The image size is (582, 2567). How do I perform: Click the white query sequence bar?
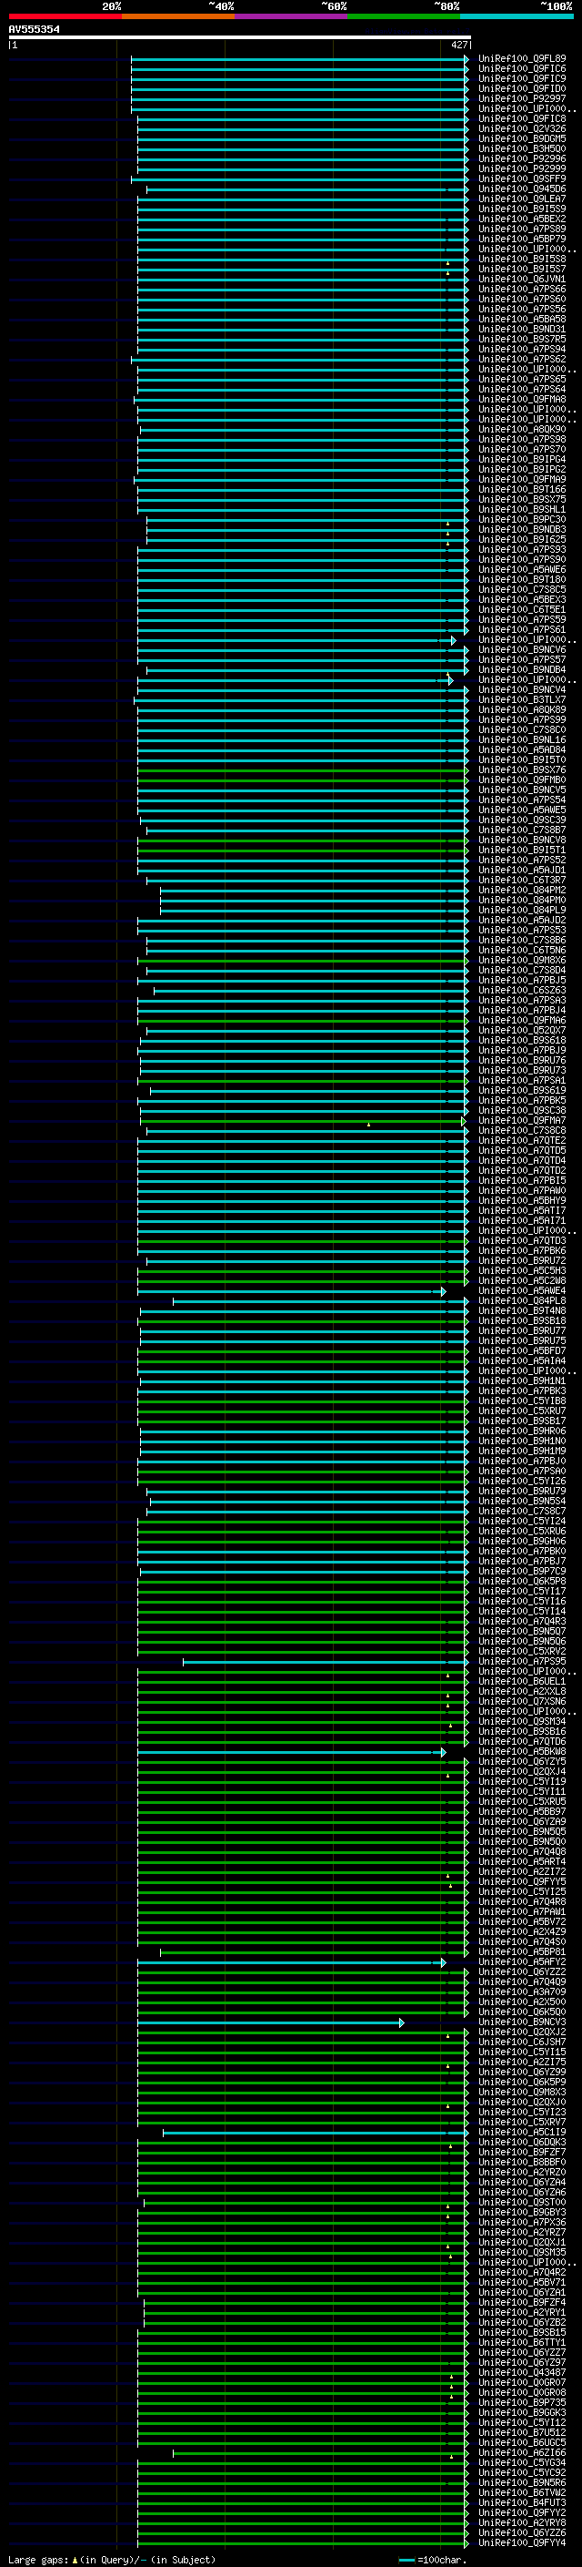tap(239, 38)
